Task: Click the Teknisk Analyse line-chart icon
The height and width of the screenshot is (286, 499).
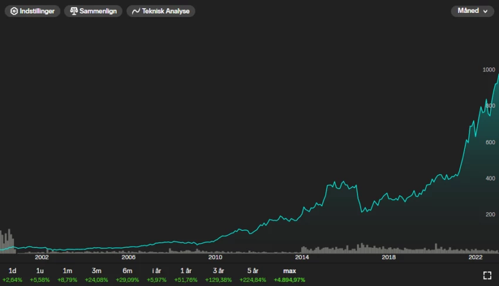Action: [x=136, y=11]
